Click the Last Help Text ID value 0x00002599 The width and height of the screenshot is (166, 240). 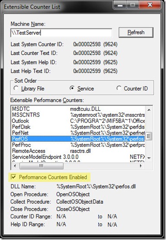(87, 71)
